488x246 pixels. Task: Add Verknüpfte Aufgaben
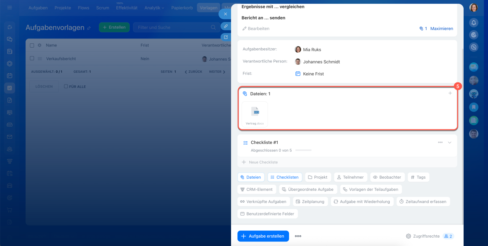pos(263,201)
